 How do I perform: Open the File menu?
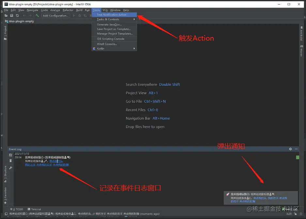click(x=6, y=10)
